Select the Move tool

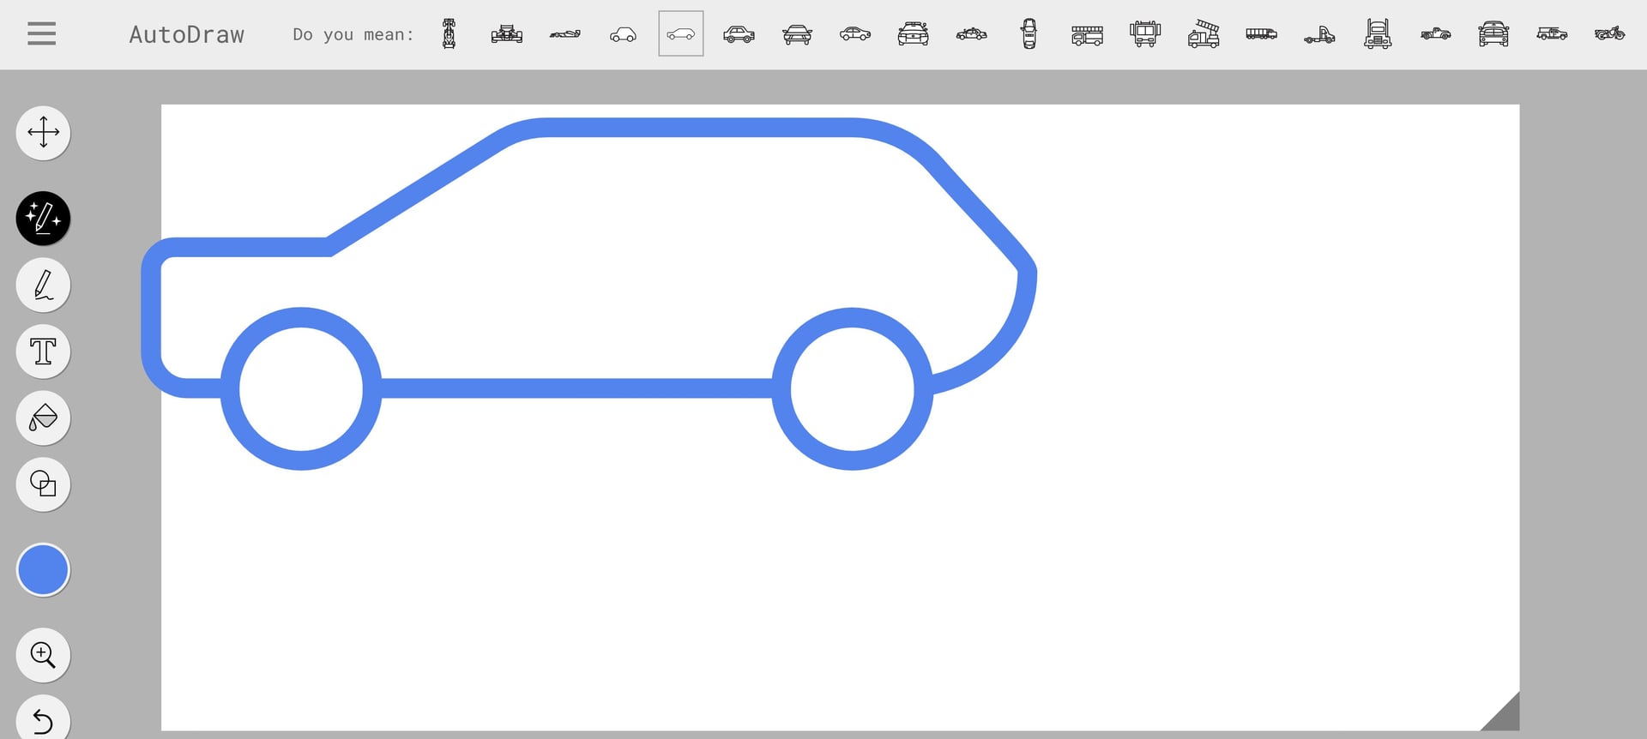tap(43, 133)
